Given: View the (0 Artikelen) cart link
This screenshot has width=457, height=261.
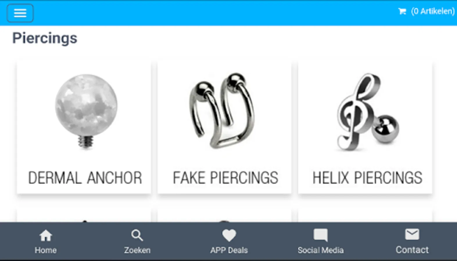Looking at the screenshot, I should 433,11.
